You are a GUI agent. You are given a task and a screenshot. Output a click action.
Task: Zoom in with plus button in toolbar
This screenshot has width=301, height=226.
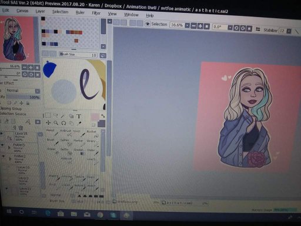(x=200, y=26)
